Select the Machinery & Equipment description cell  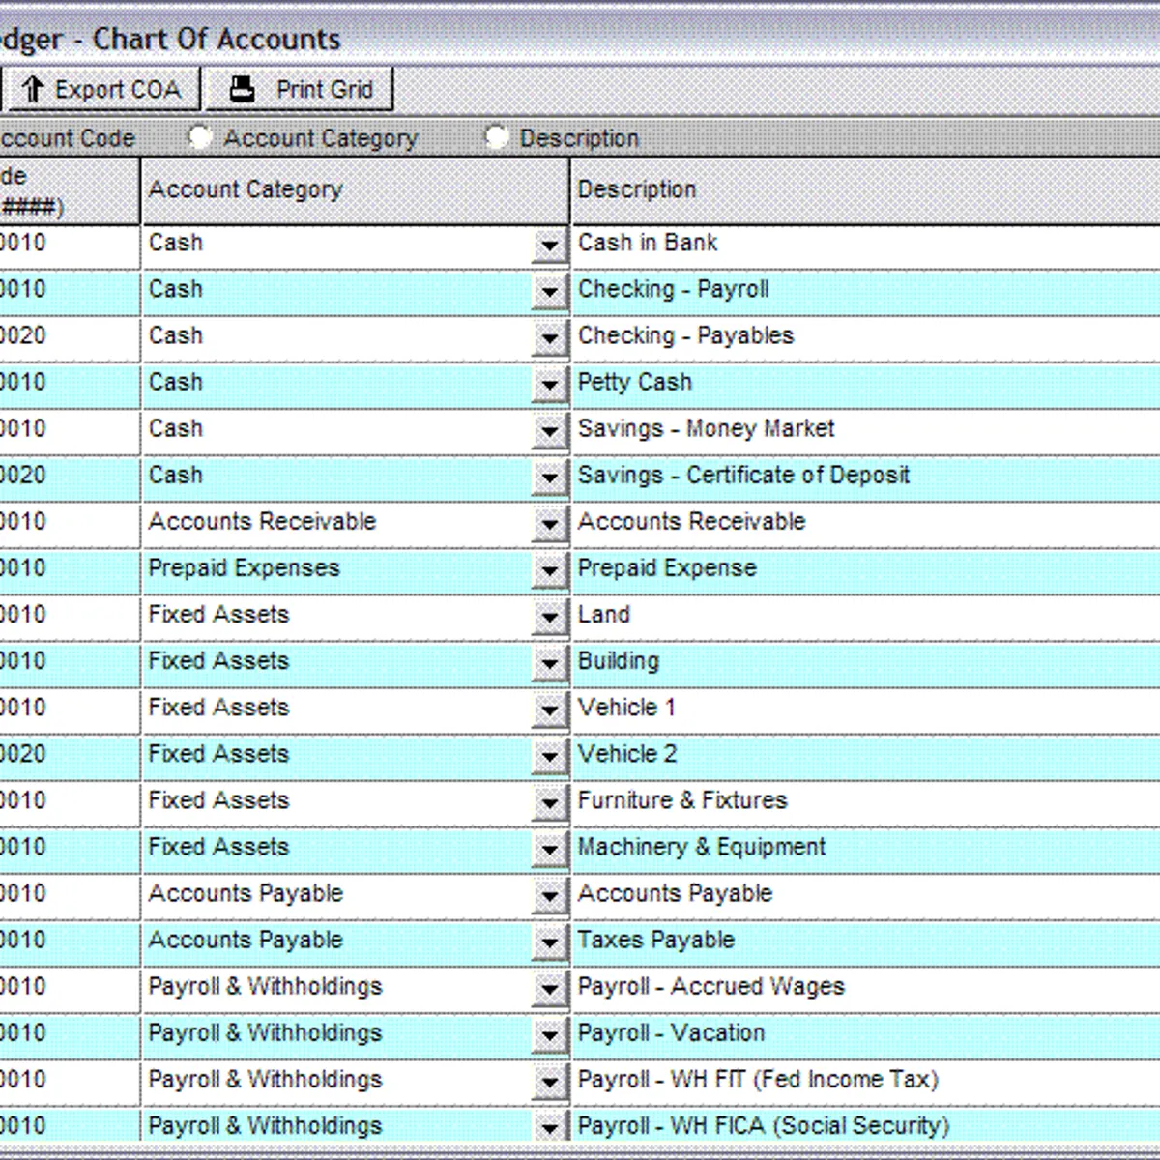click(865, 848)
